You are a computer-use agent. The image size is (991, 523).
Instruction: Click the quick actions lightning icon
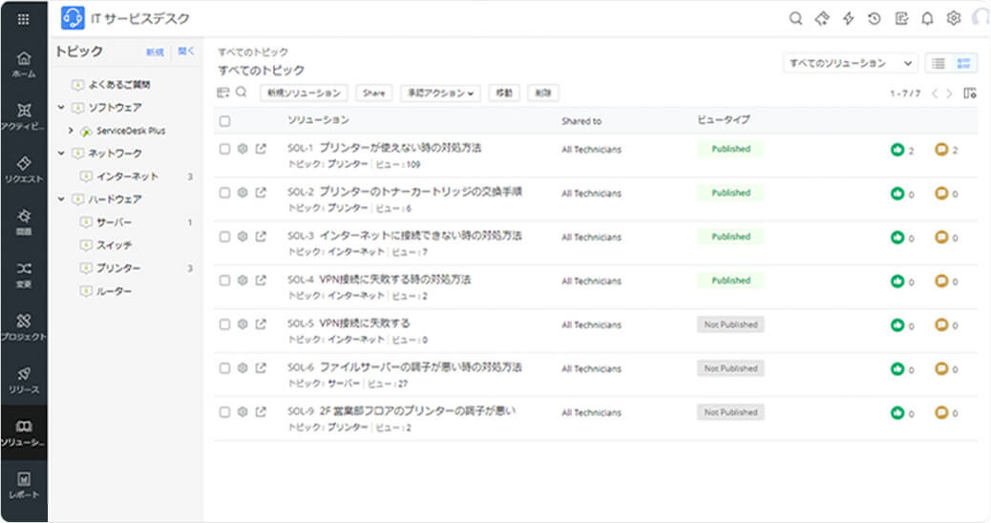tap(848, 19)
